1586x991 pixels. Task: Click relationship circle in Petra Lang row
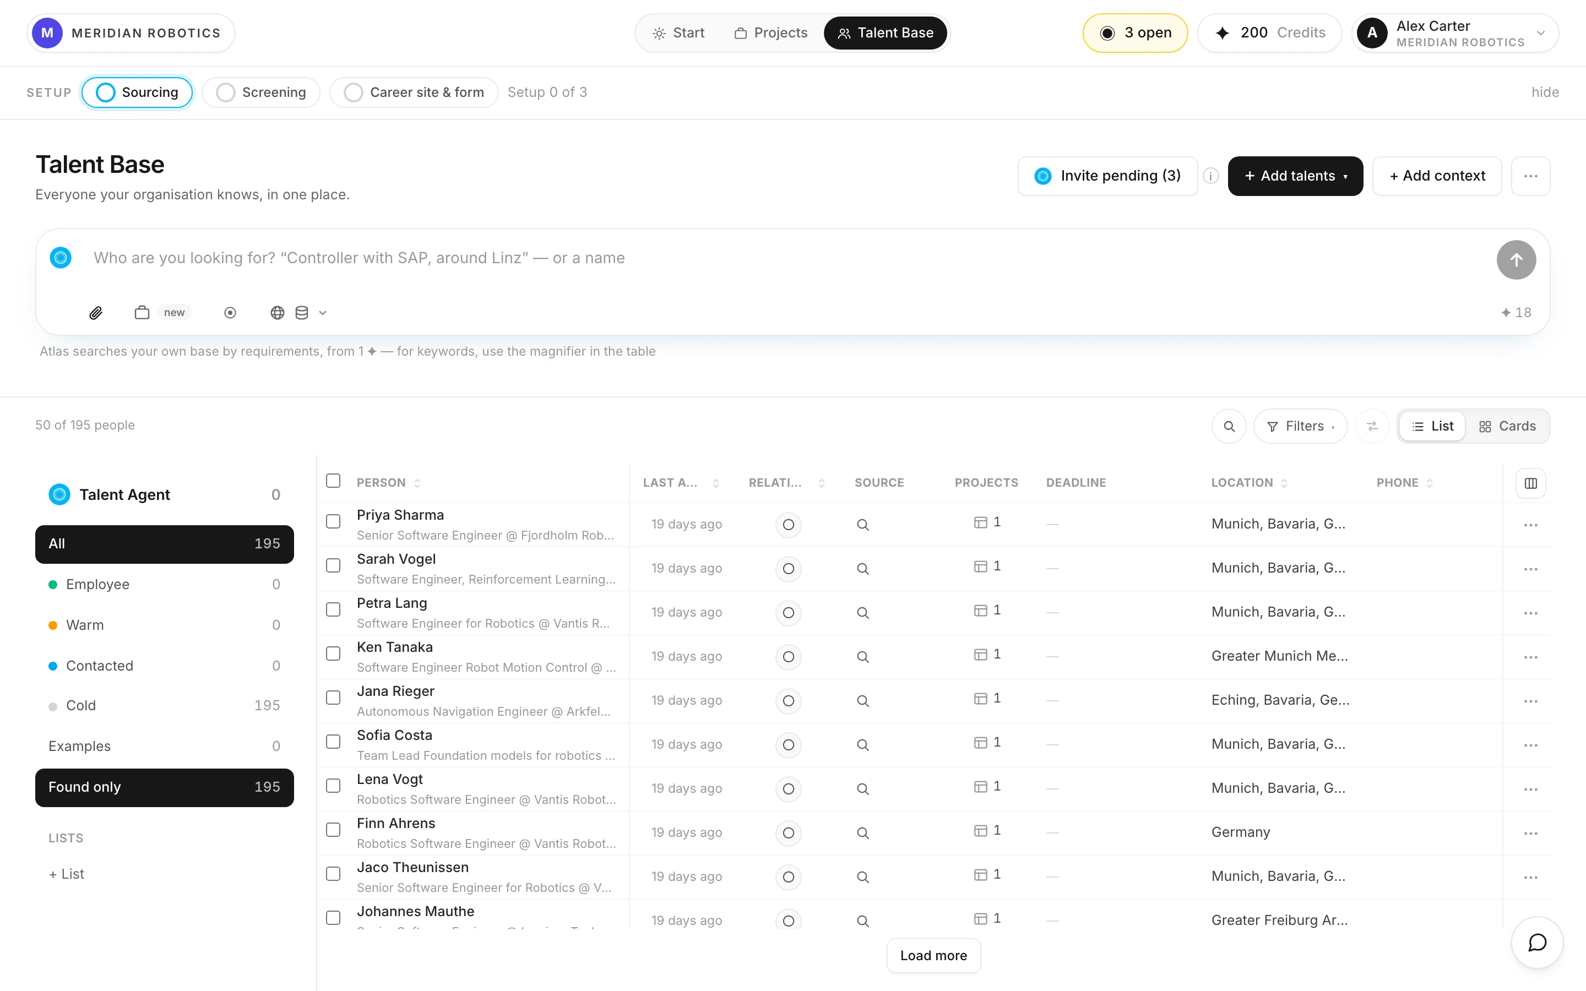(x=789, y=613)
